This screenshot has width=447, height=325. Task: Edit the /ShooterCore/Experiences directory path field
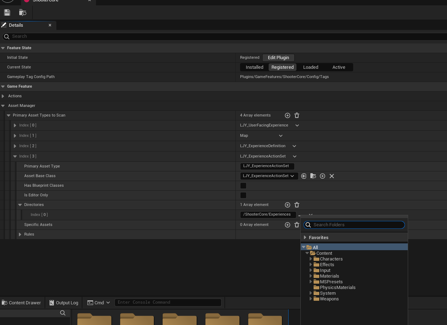pos(268,215)
